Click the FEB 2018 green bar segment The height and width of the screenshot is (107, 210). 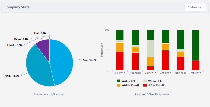pyautogui.click(x=196, y=45)
